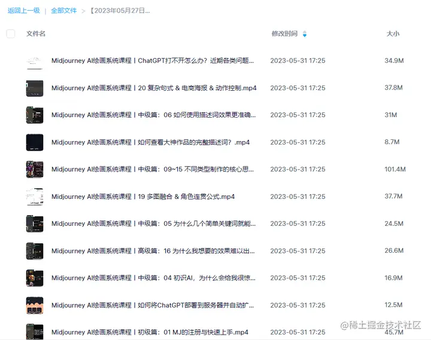Select file 中级篇：04 初识AI，为什么会给我很惊...

pos(153,278)
